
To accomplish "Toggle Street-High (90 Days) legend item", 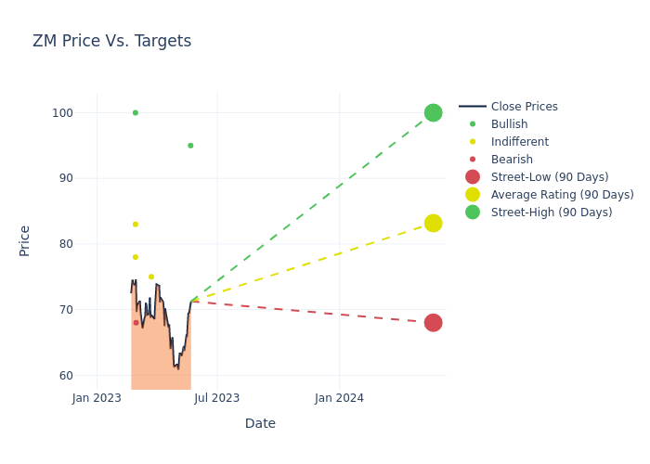I will click(x=551, y=213).
